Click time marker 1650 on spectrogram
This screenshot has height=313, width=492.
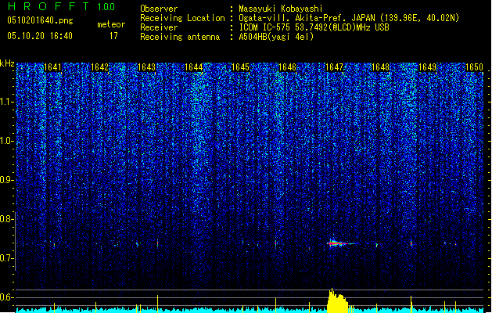pos(474,67)
